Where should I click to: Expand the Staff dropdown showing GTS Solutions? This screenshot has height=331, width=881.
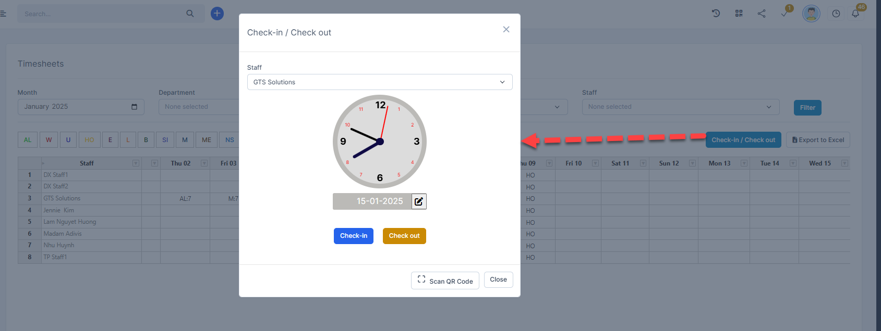[x=379, y=82]
